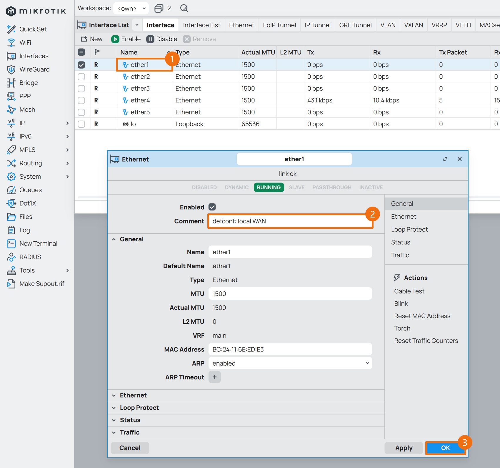Open the WiFi section icon

[11, 43]
